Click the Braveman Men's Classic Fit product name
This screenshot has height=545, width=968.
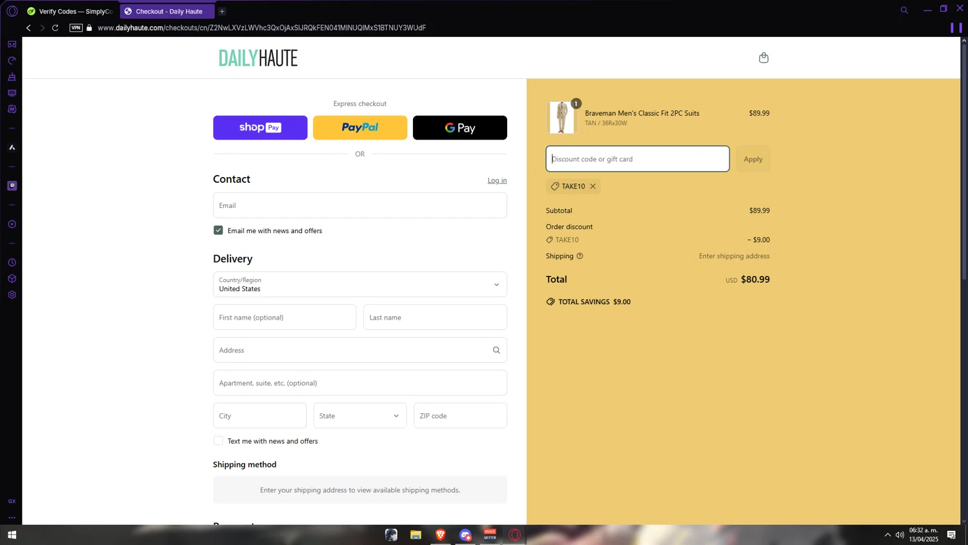[x=642, y=113]
